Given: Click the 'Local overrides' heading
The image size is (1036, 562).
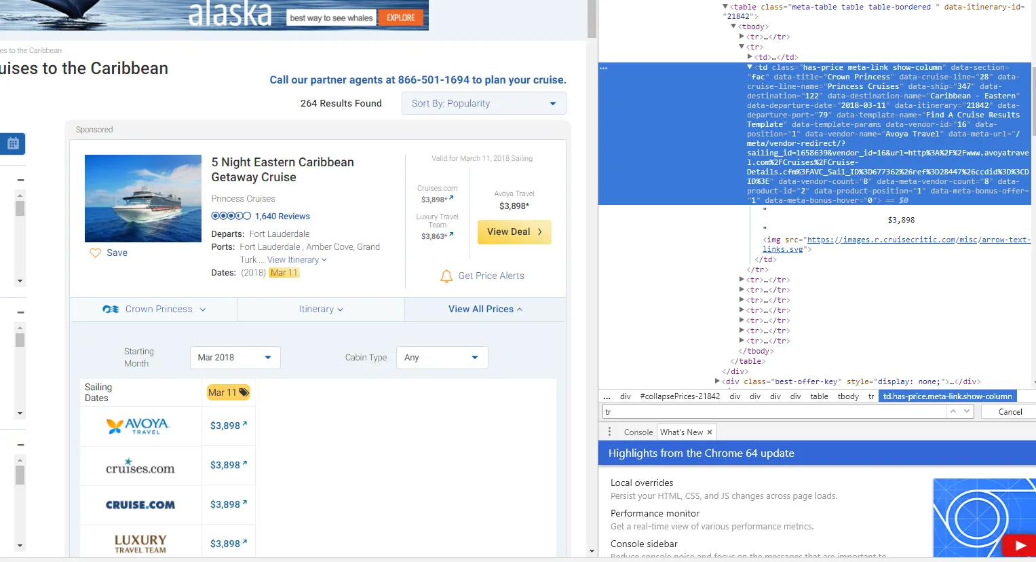Looking at the screenshot, I should click(x=642, y=483).
